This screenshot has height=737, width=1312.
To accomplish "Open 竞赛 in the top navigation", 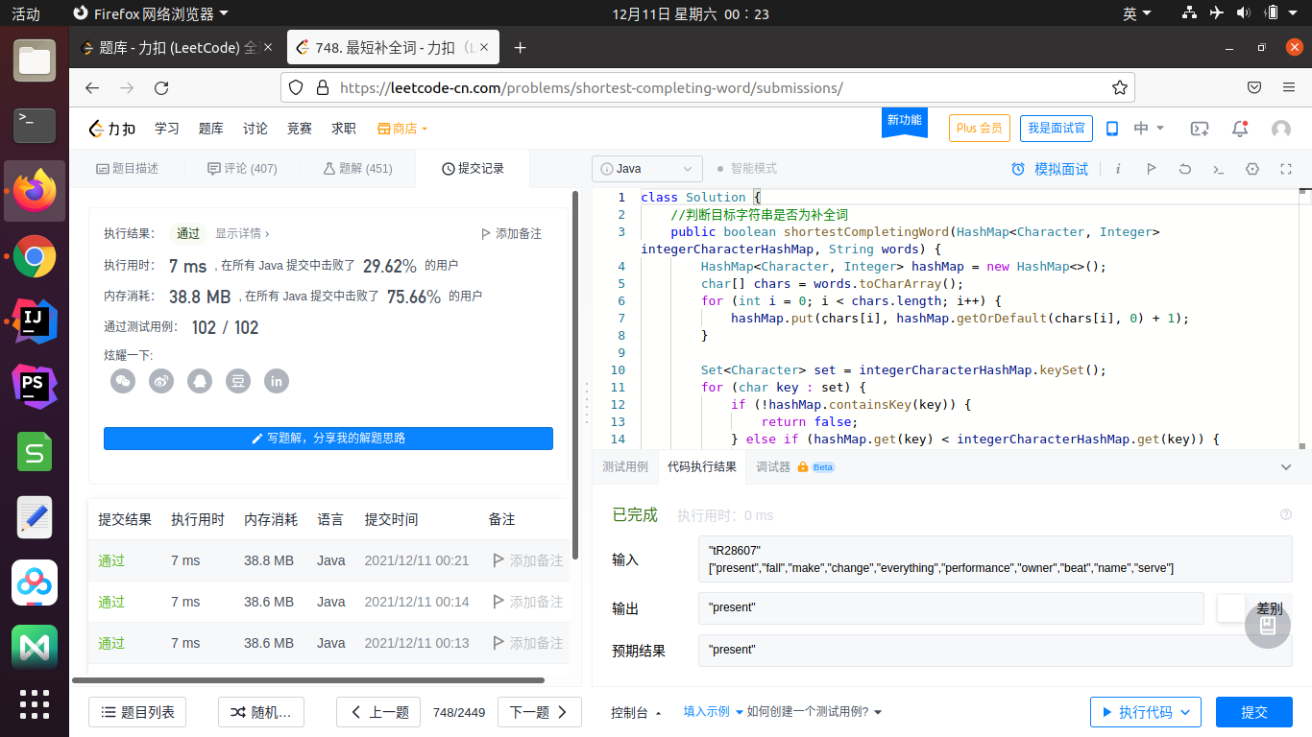I will tap(299, 129).
